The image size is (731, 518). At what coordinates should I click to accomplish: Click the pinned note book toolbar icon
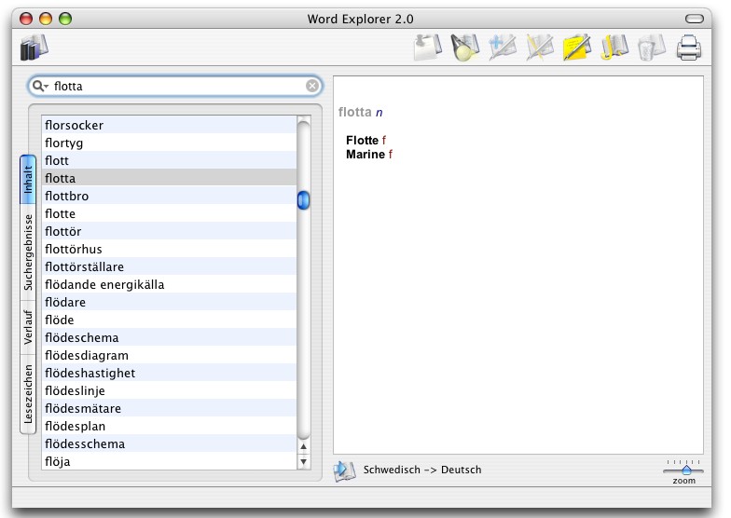427,48
